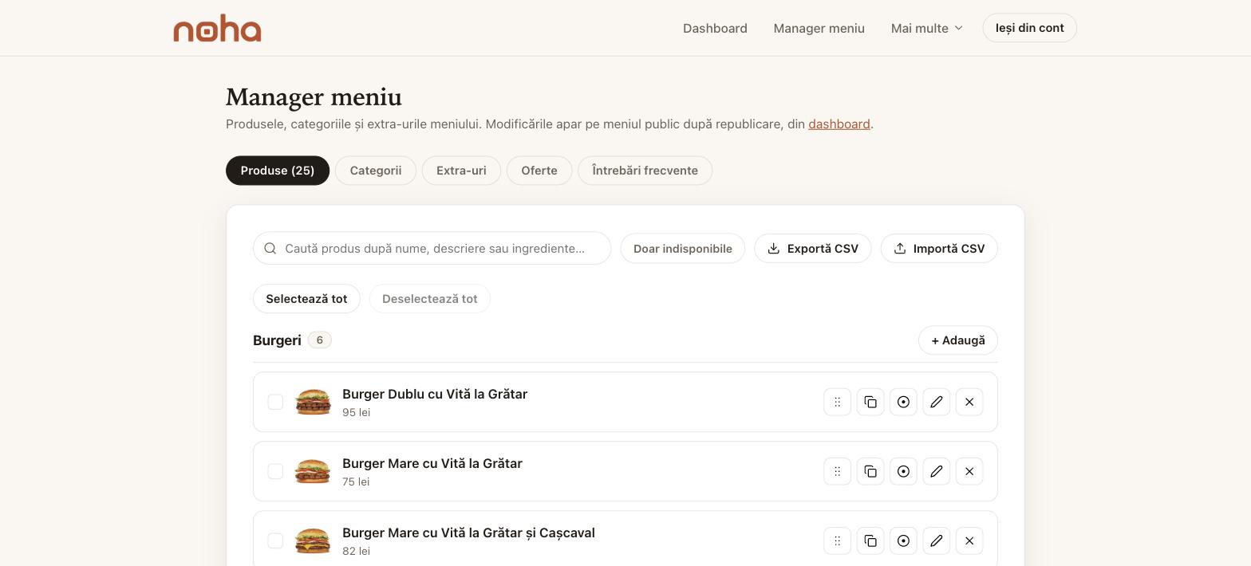Switch to the Categorii tab
The height and width of the screenshot is (566, 1251).
tap(376, 171)
